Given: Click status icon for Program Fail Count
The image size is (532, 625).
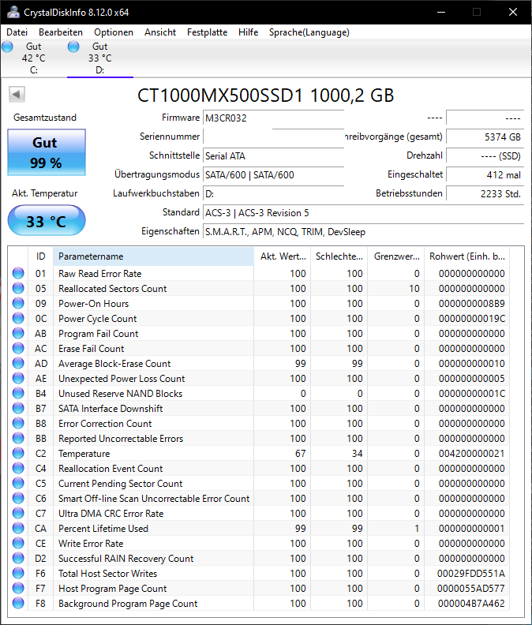Looking at the screenshot, I should (x=18, y=333).
